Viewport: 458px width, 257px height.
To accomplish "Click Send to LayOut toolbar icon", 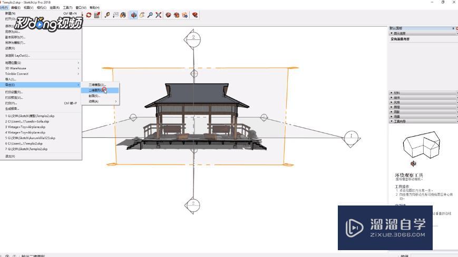I will click(185, 15).
